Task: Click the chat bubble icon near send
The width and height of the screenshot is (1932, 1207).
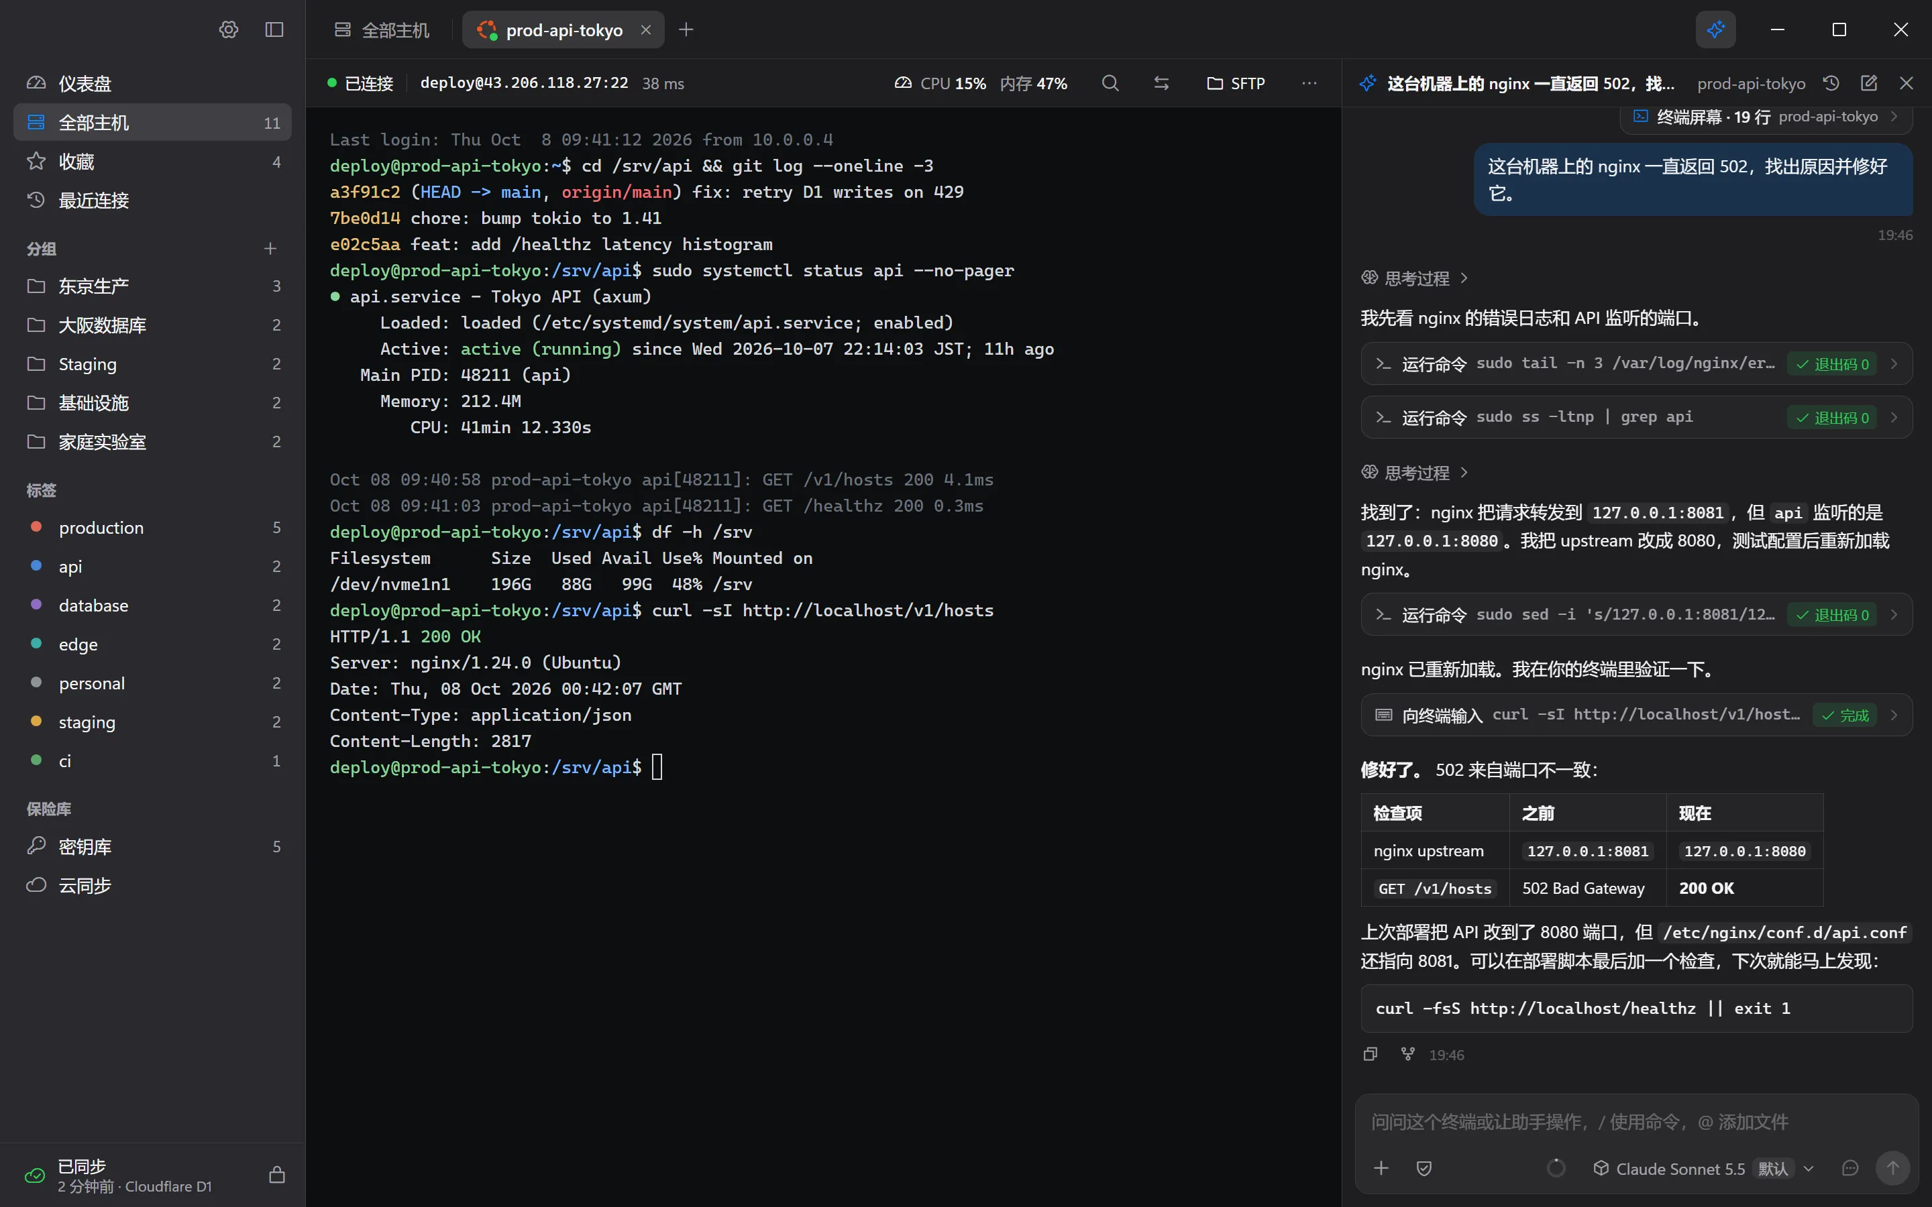Action: click(1849, 1168)
